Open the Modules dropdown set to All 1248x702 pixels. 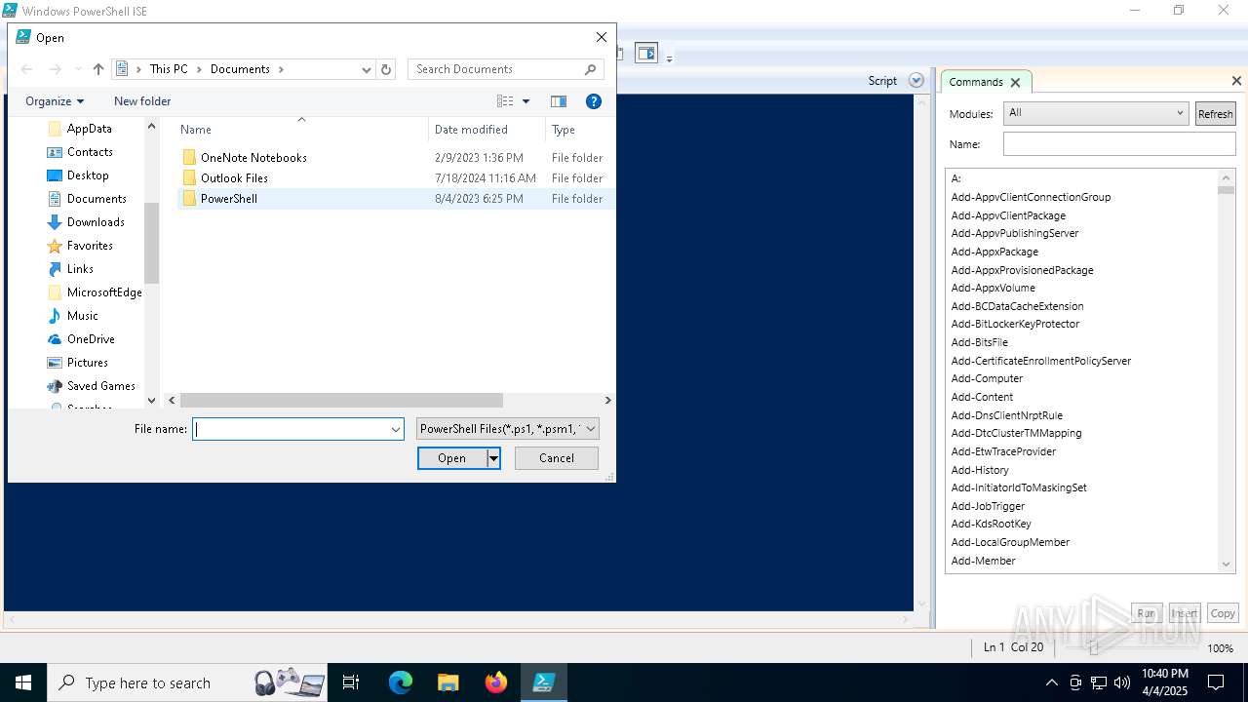(1096, 113)
